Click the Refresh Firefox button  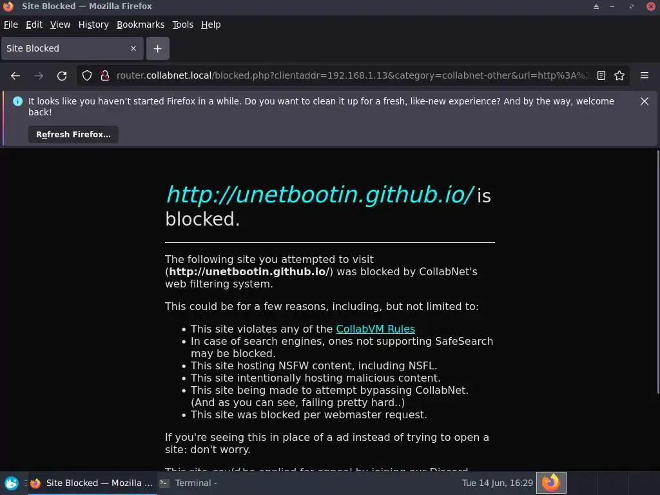tap(73, 135)
